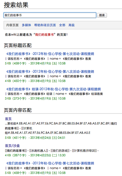Click the 页面标题匹配 section heading
Viewport: 122px width, 176px height.
tap(18, 46)
